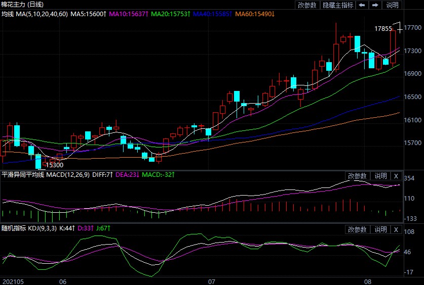The height and width of the screenshot is (285, 424).
Task: Select the MACD:-32 value
Action: 158,175
